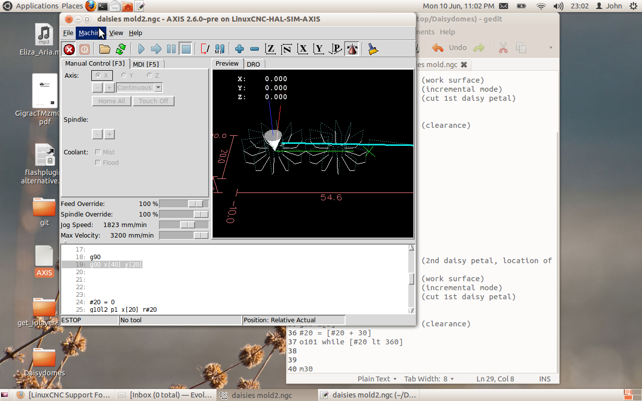Toggle the Emergency Stop button in AXIS toolbar

(69, 49)
